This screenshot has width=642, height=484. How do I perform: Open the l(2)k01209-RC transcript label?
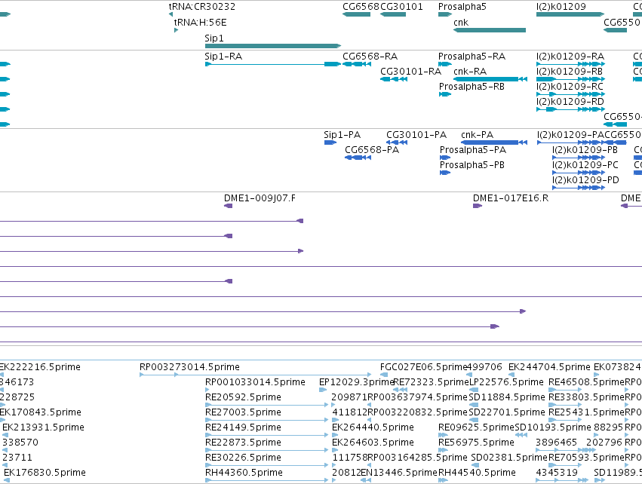click(570, 87)
